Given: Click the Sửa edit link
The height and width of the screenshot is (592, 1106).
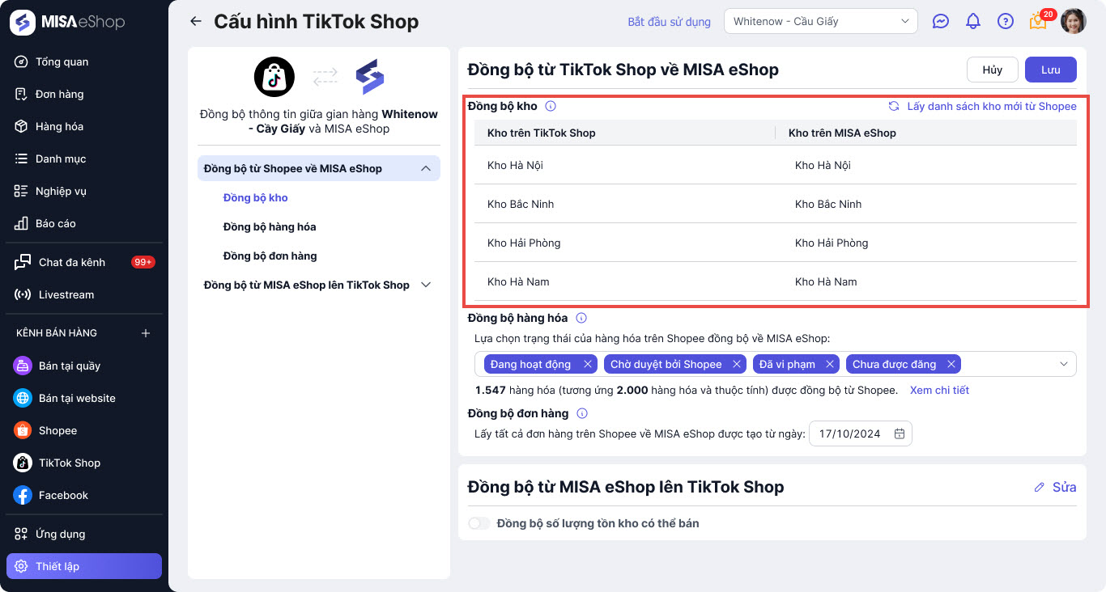Looking at the screenshot, I should [1056, 487].
